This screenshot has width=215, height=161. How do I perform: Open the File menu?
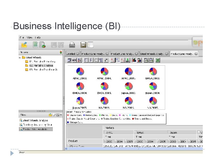[22, 37]
